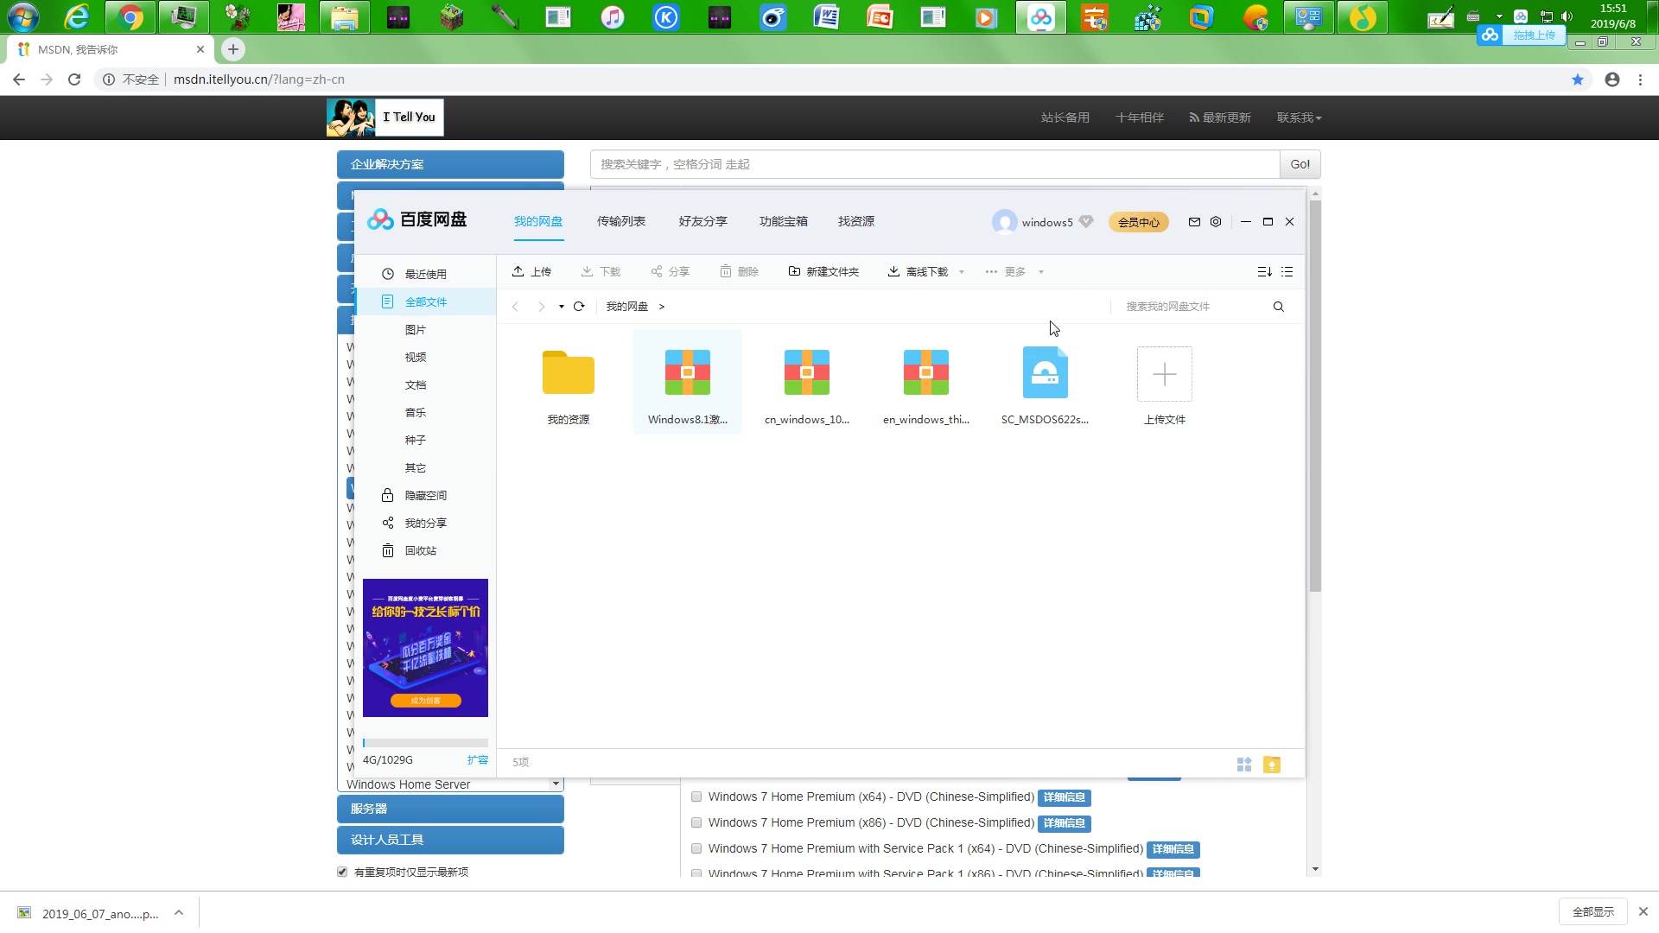The image size is (1659, 933).
Task: Click the Netdisk promotional banner
Action: tap(425, 648)
